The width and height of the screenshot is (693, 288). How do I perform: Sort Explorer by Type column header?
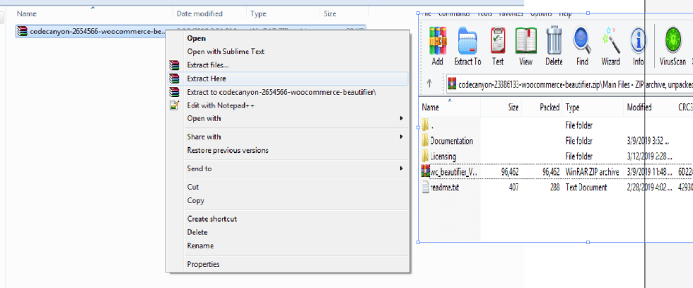(258, 13)
